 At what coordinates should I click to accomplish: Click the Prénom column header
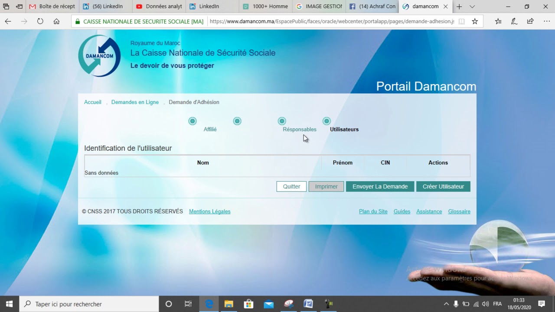pyautogui.click(x=343, y=163)
